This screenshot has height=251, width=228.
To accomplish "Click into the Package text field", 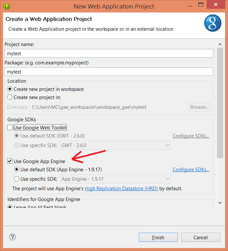I will (x=109, y=72).
